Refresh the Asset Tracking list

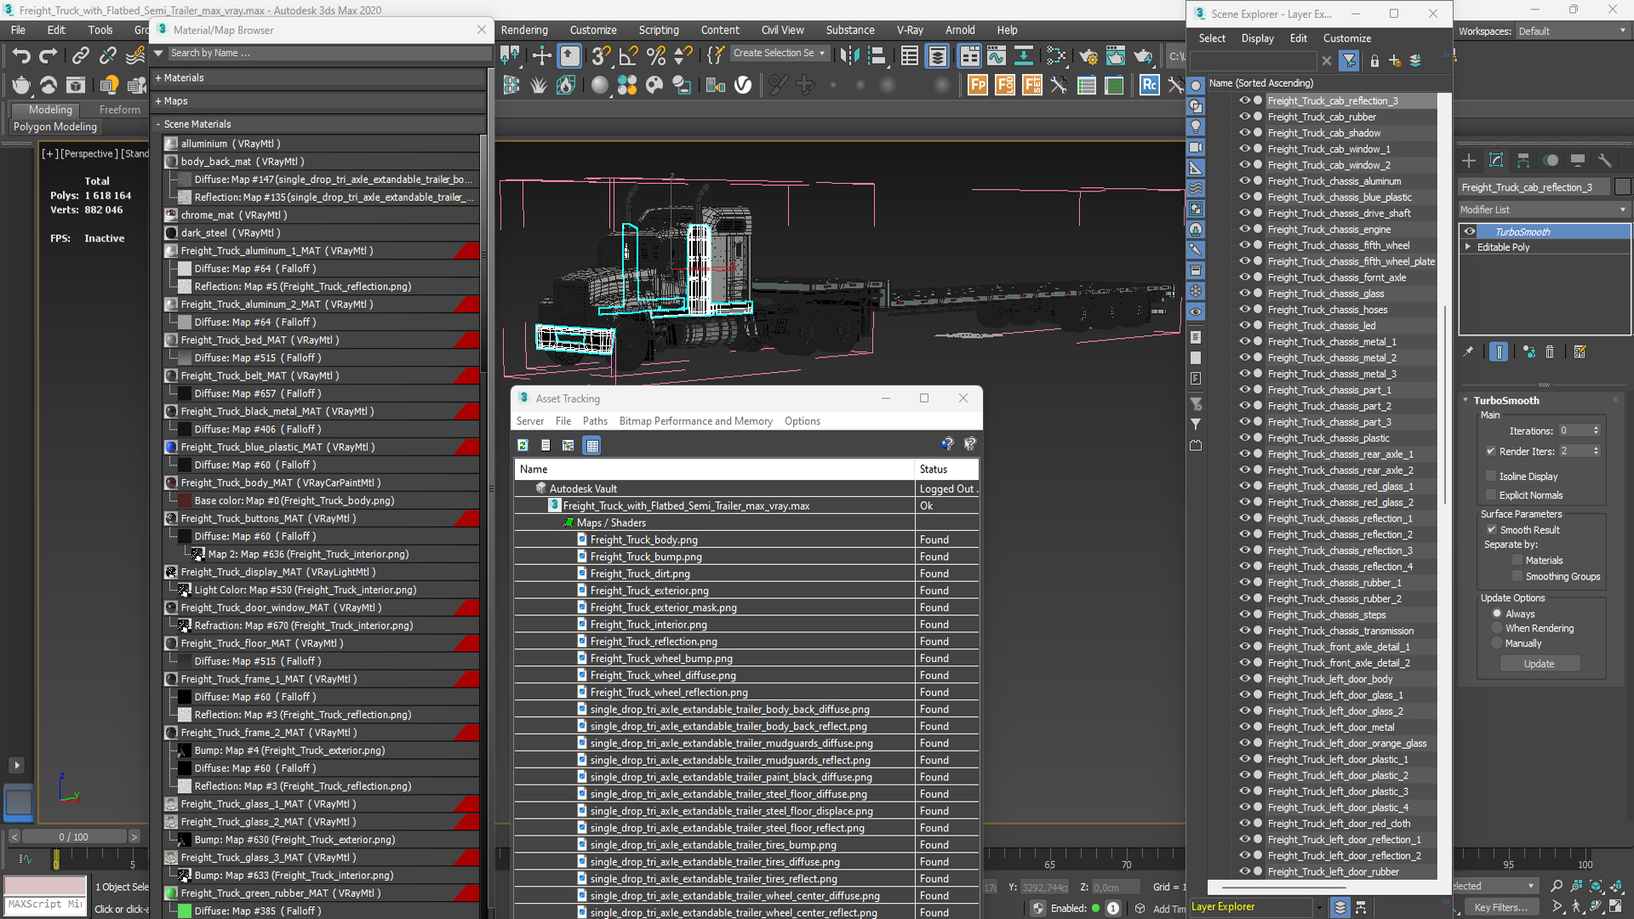(x=523, y=445)
